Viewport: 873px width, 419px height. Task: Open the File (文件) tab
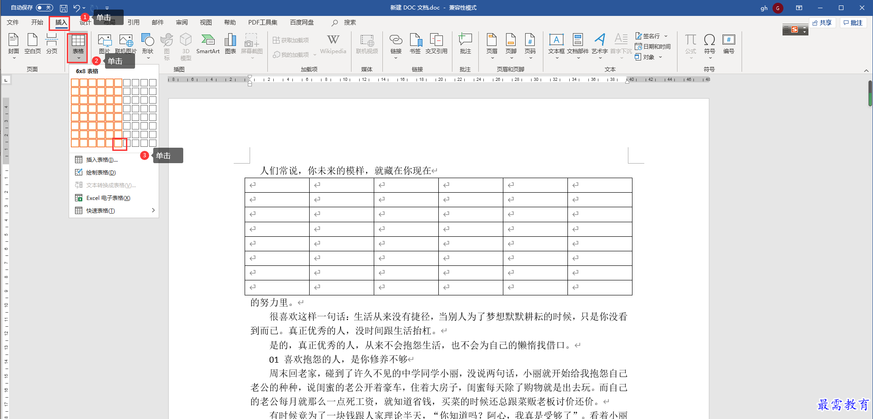click(x=13, y=22)
